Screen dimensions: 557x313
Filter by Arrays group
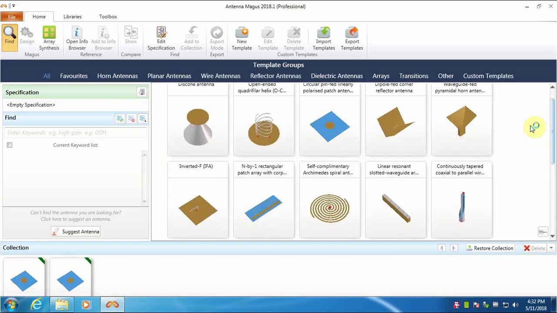click(381, 76)
